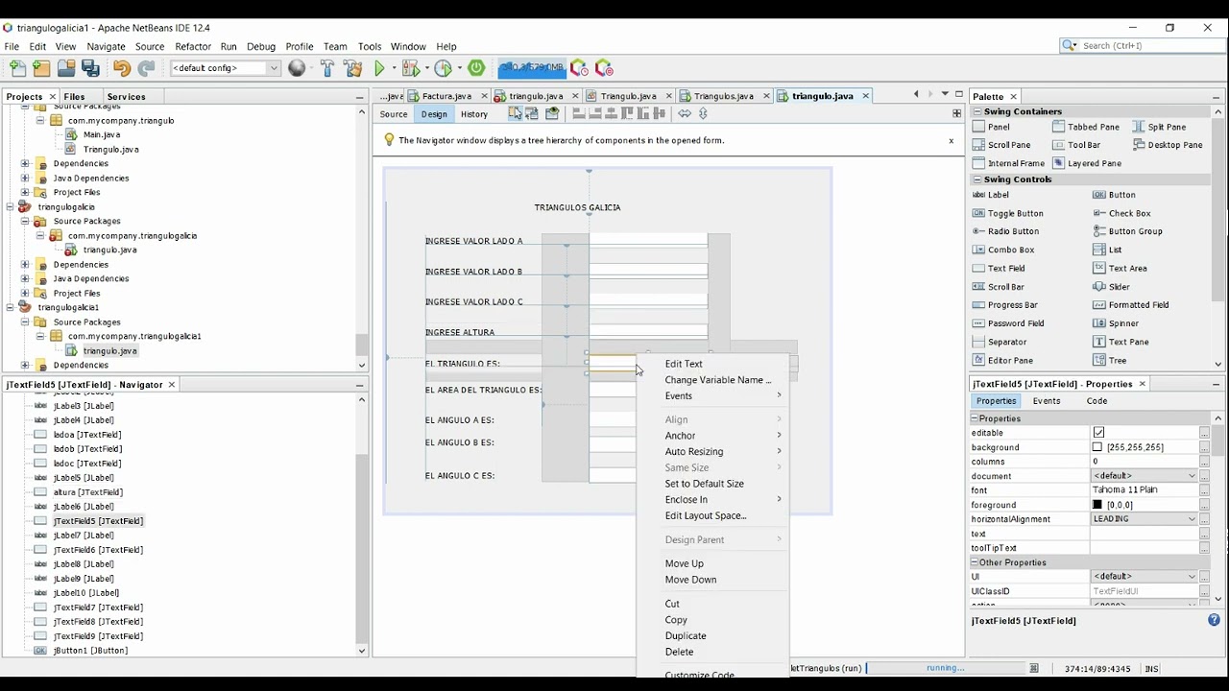The width and height of the screenshot is (1229, 691).
Task: Click the New Project toolbar icon
Action: point(41,68)
